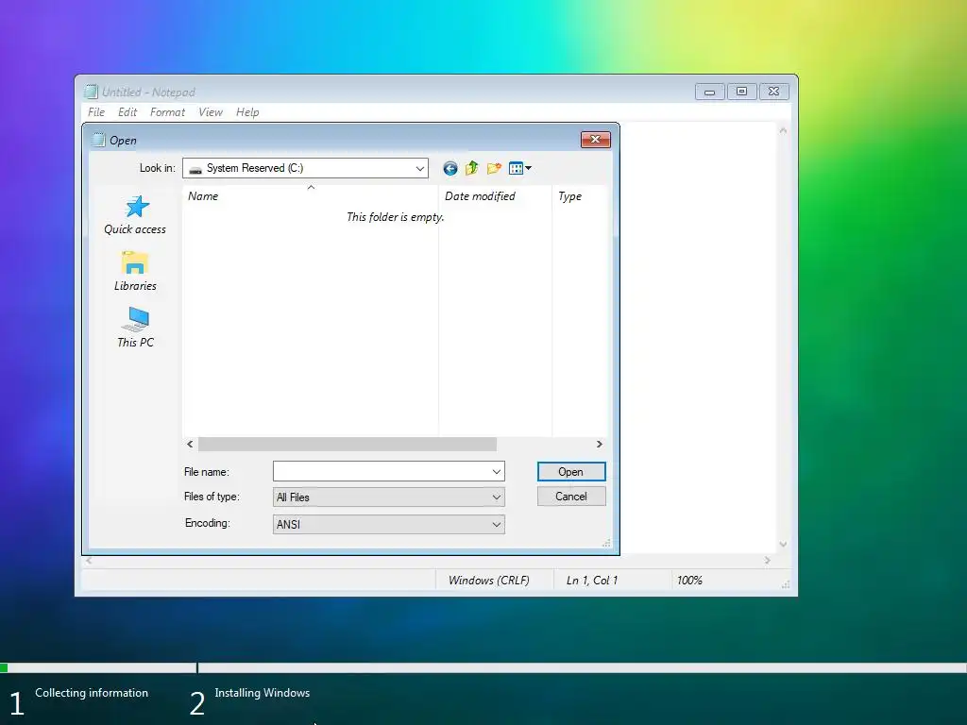Click 'This folder is empty.' text
This screenshot has width=967, height=725.
[396, 217]
